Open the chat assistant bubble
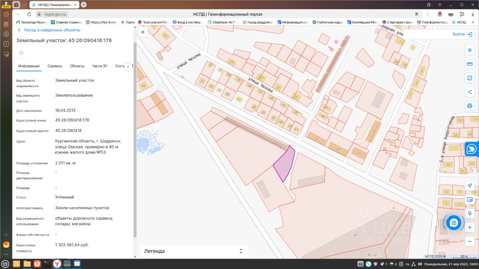Image resolution: width=479 pixels, height=269 pixels. tap(454, 223)
